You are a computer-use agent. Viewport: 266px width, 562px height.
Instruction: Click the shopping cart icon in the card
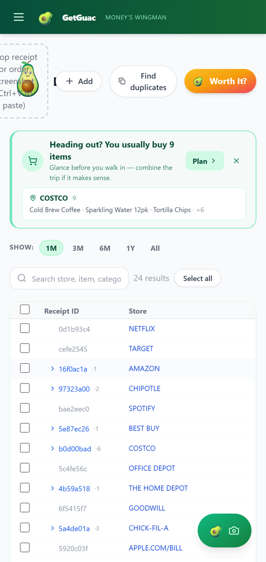(x=33, y=161)
